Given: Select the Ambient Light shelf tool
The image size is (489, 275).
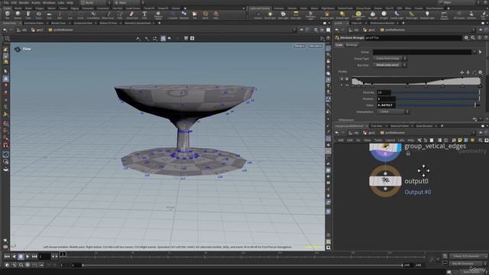Looking at the screenshot, I should (427, 15).
